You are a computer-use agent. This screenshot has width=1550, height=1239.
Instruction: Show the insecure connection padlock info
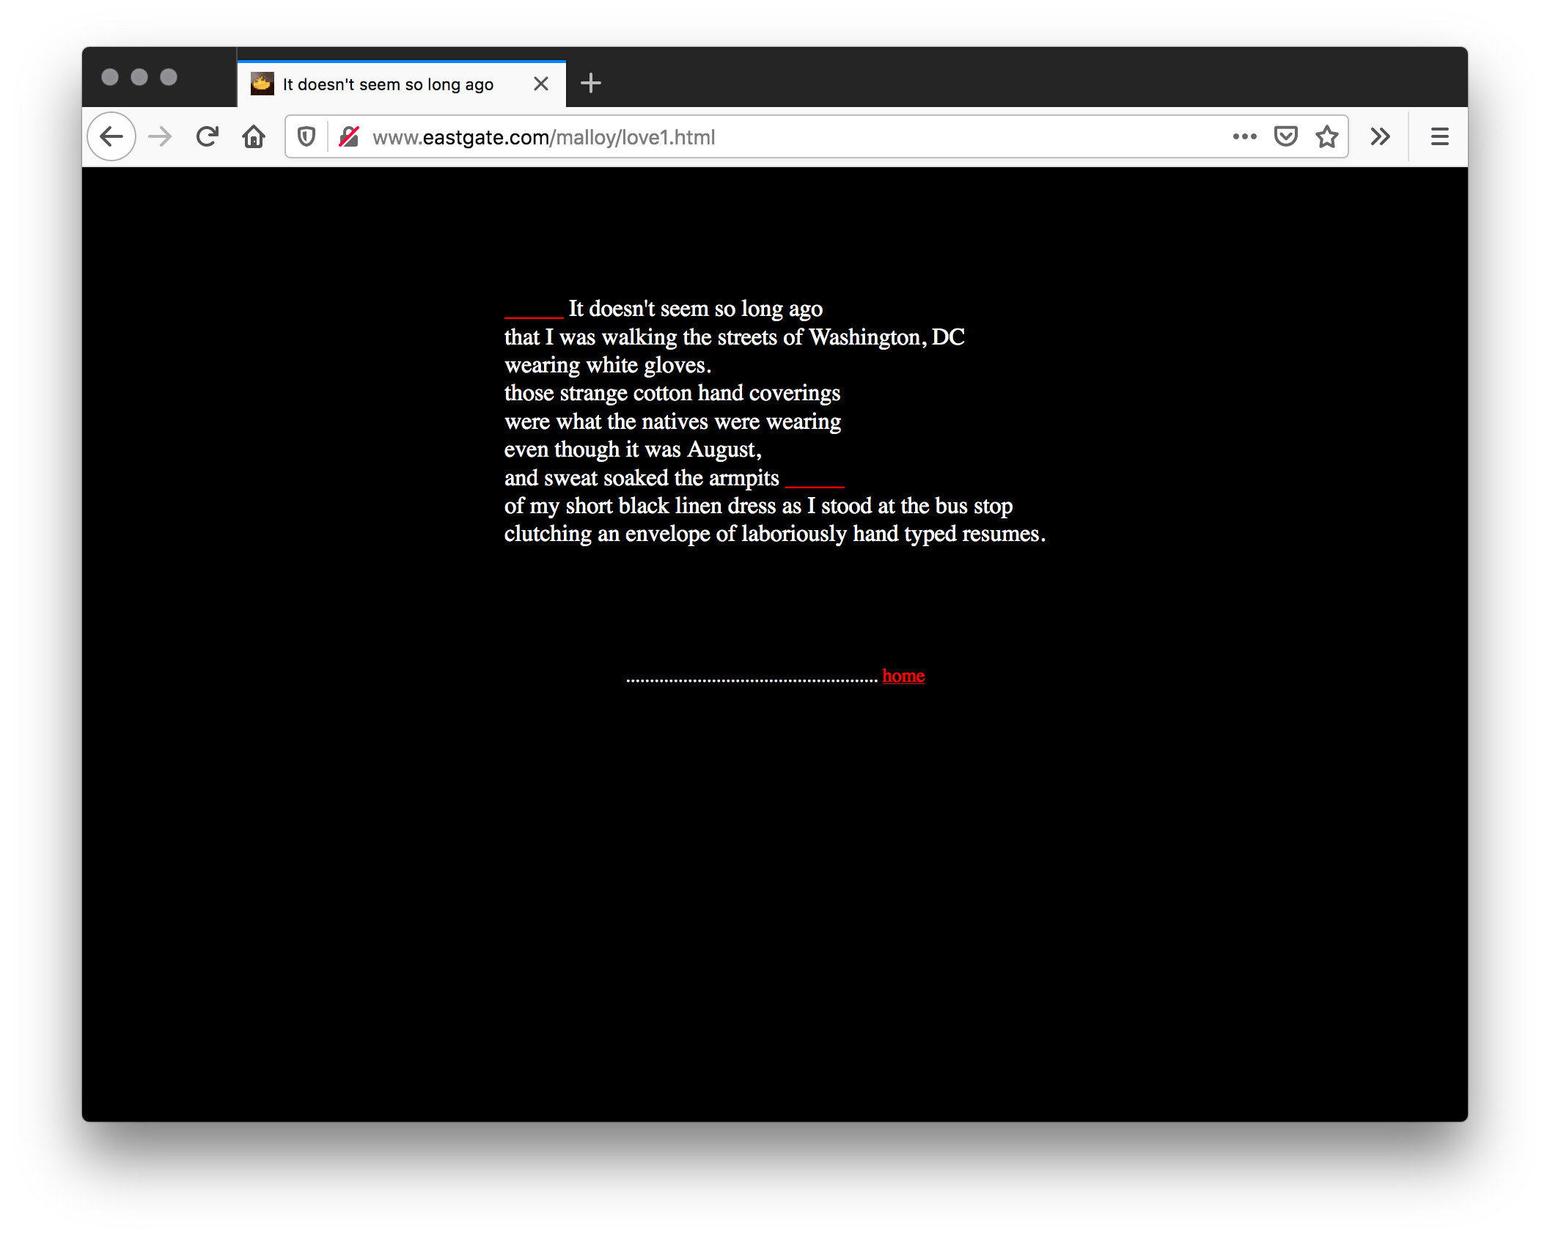[x=349, y=136]
